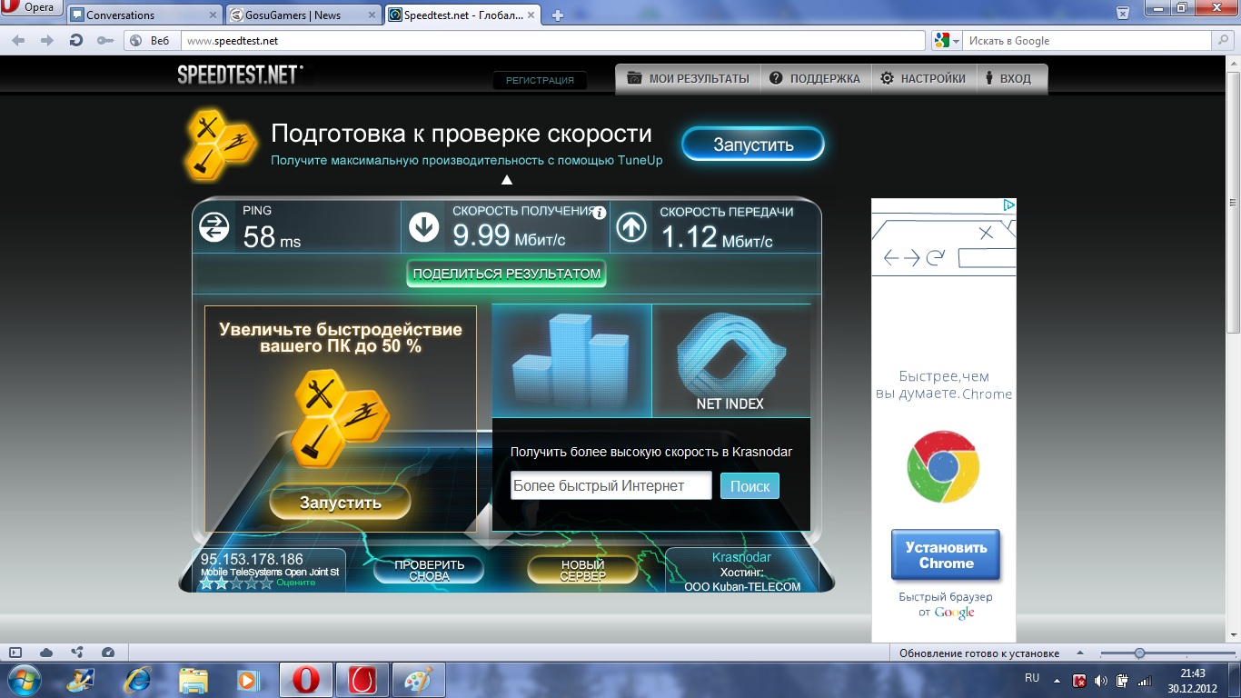
Task: Click the Более быстрый Интернет input field
Action: click(x=611, y=485)
